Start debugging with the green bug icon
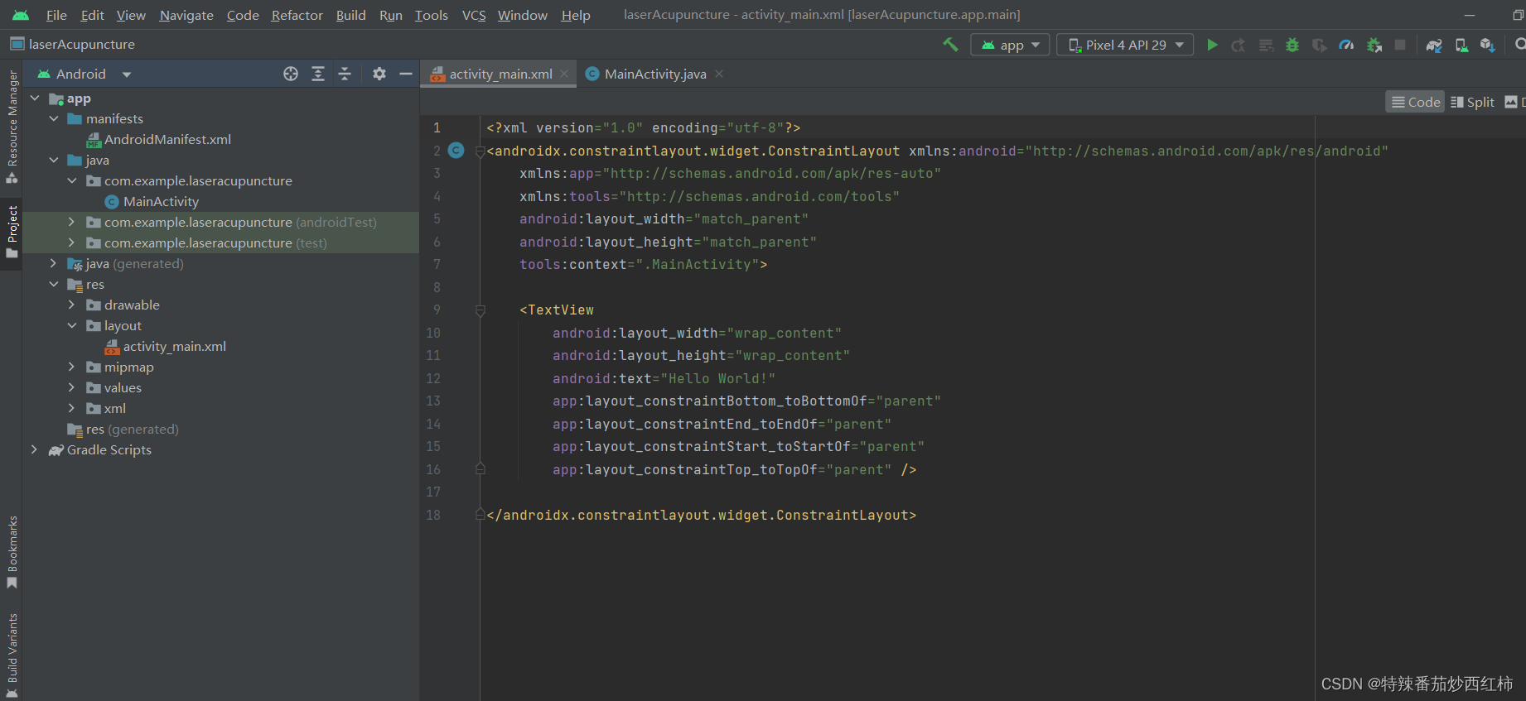 click(1292, 45)
